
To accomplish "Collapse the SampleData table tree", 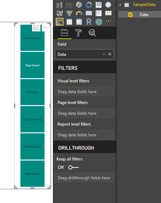I will click(x=120, y=5).
